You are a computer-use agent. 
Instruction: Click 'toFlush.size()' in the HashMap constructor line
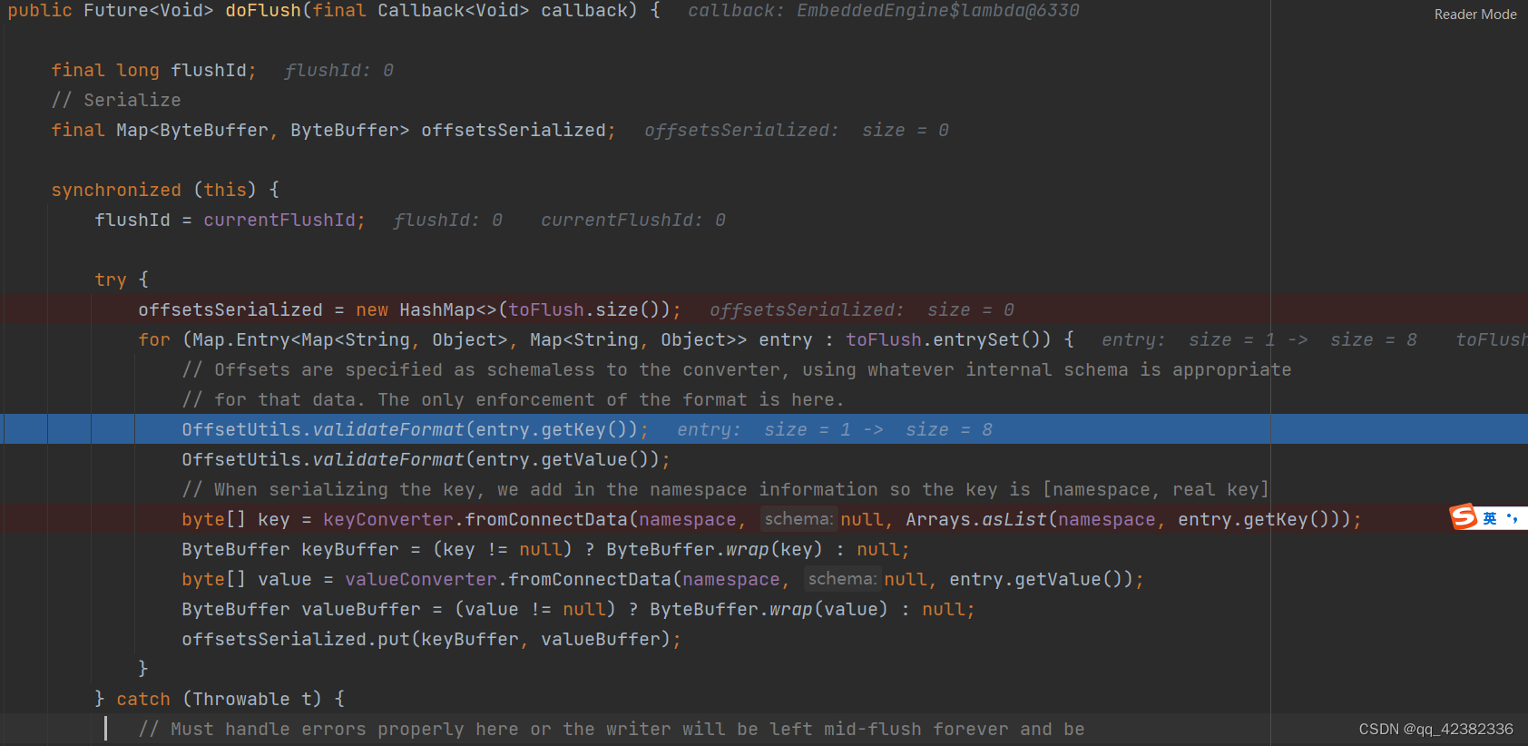589,310
